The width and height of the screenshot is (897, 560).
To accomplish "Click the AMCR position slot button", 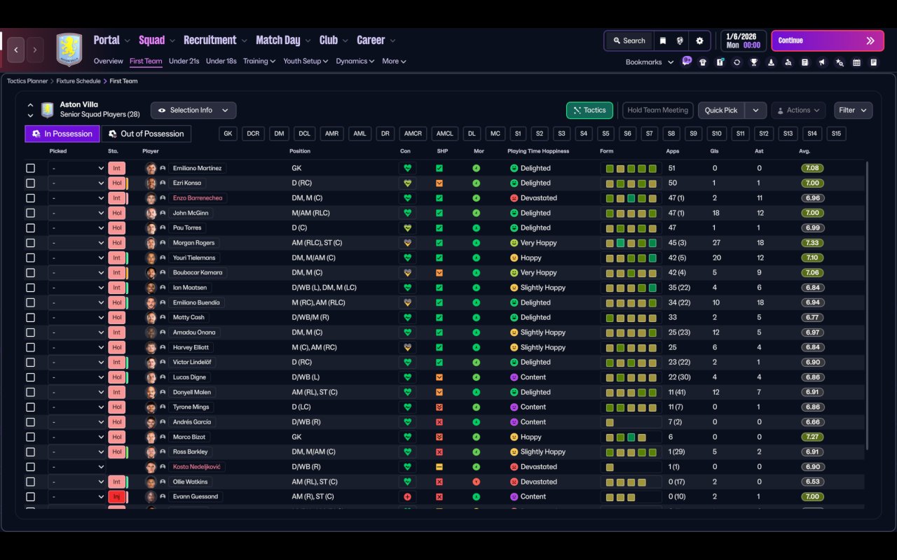I will tap(413, 134).
